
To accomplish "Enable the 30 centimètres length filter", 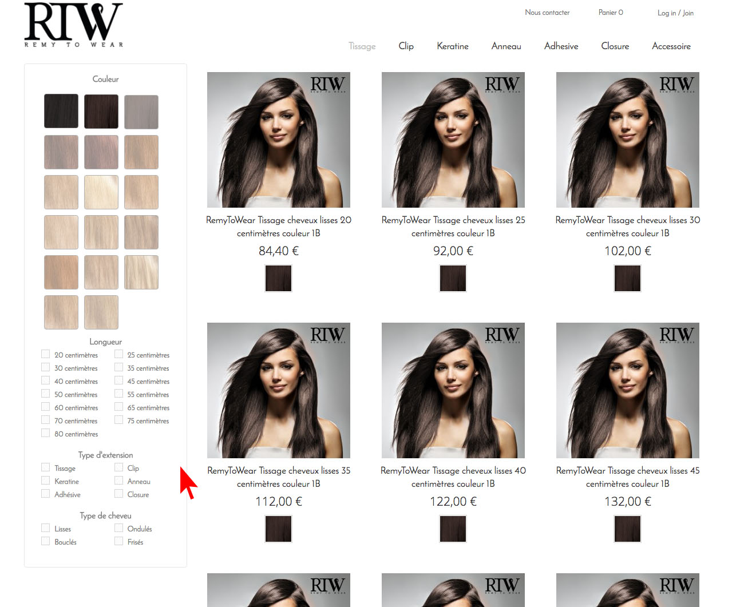I will pos(45,367).
